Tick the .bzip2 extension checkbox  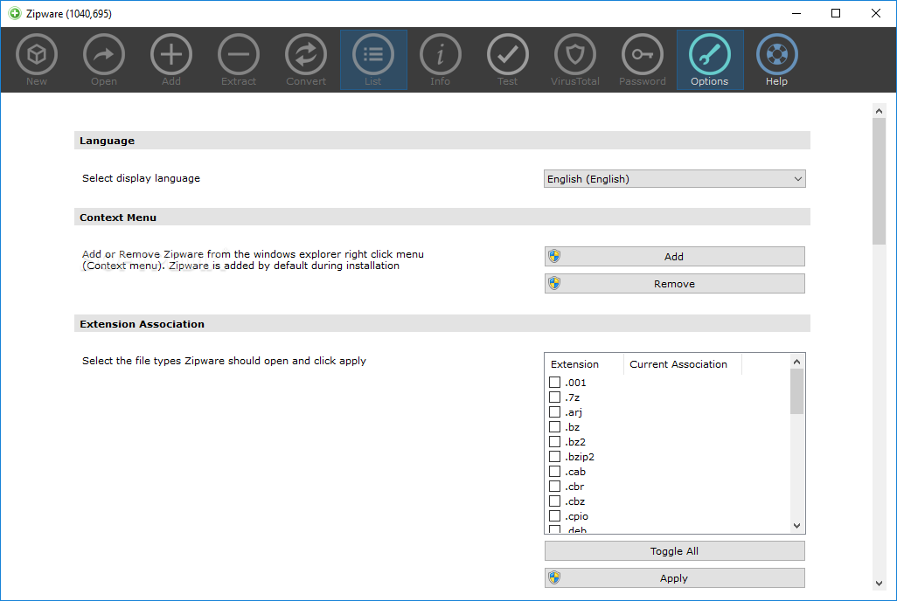[554, 456]
